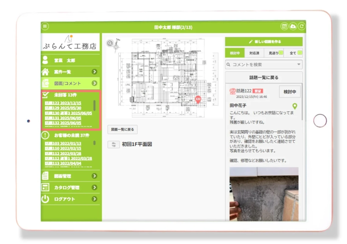
Task: Click the exclamation icon by お客様の未読
Action: pyautogui.click(x=45, y=135)
